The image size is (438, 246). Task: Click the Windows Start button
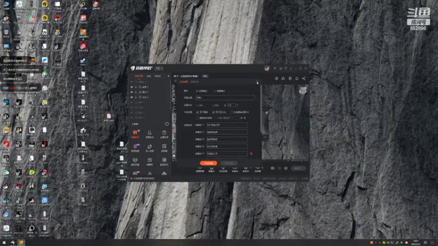(x=4, y=242)
